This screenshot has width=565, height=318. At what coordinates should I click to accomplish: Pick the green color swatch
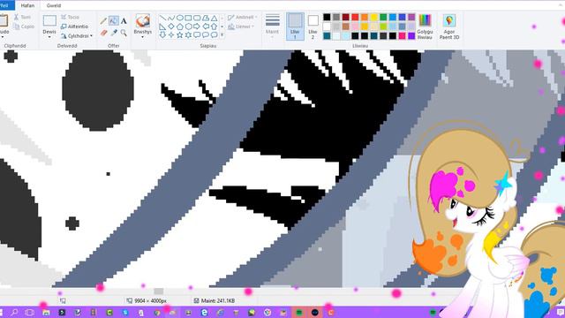383,17
